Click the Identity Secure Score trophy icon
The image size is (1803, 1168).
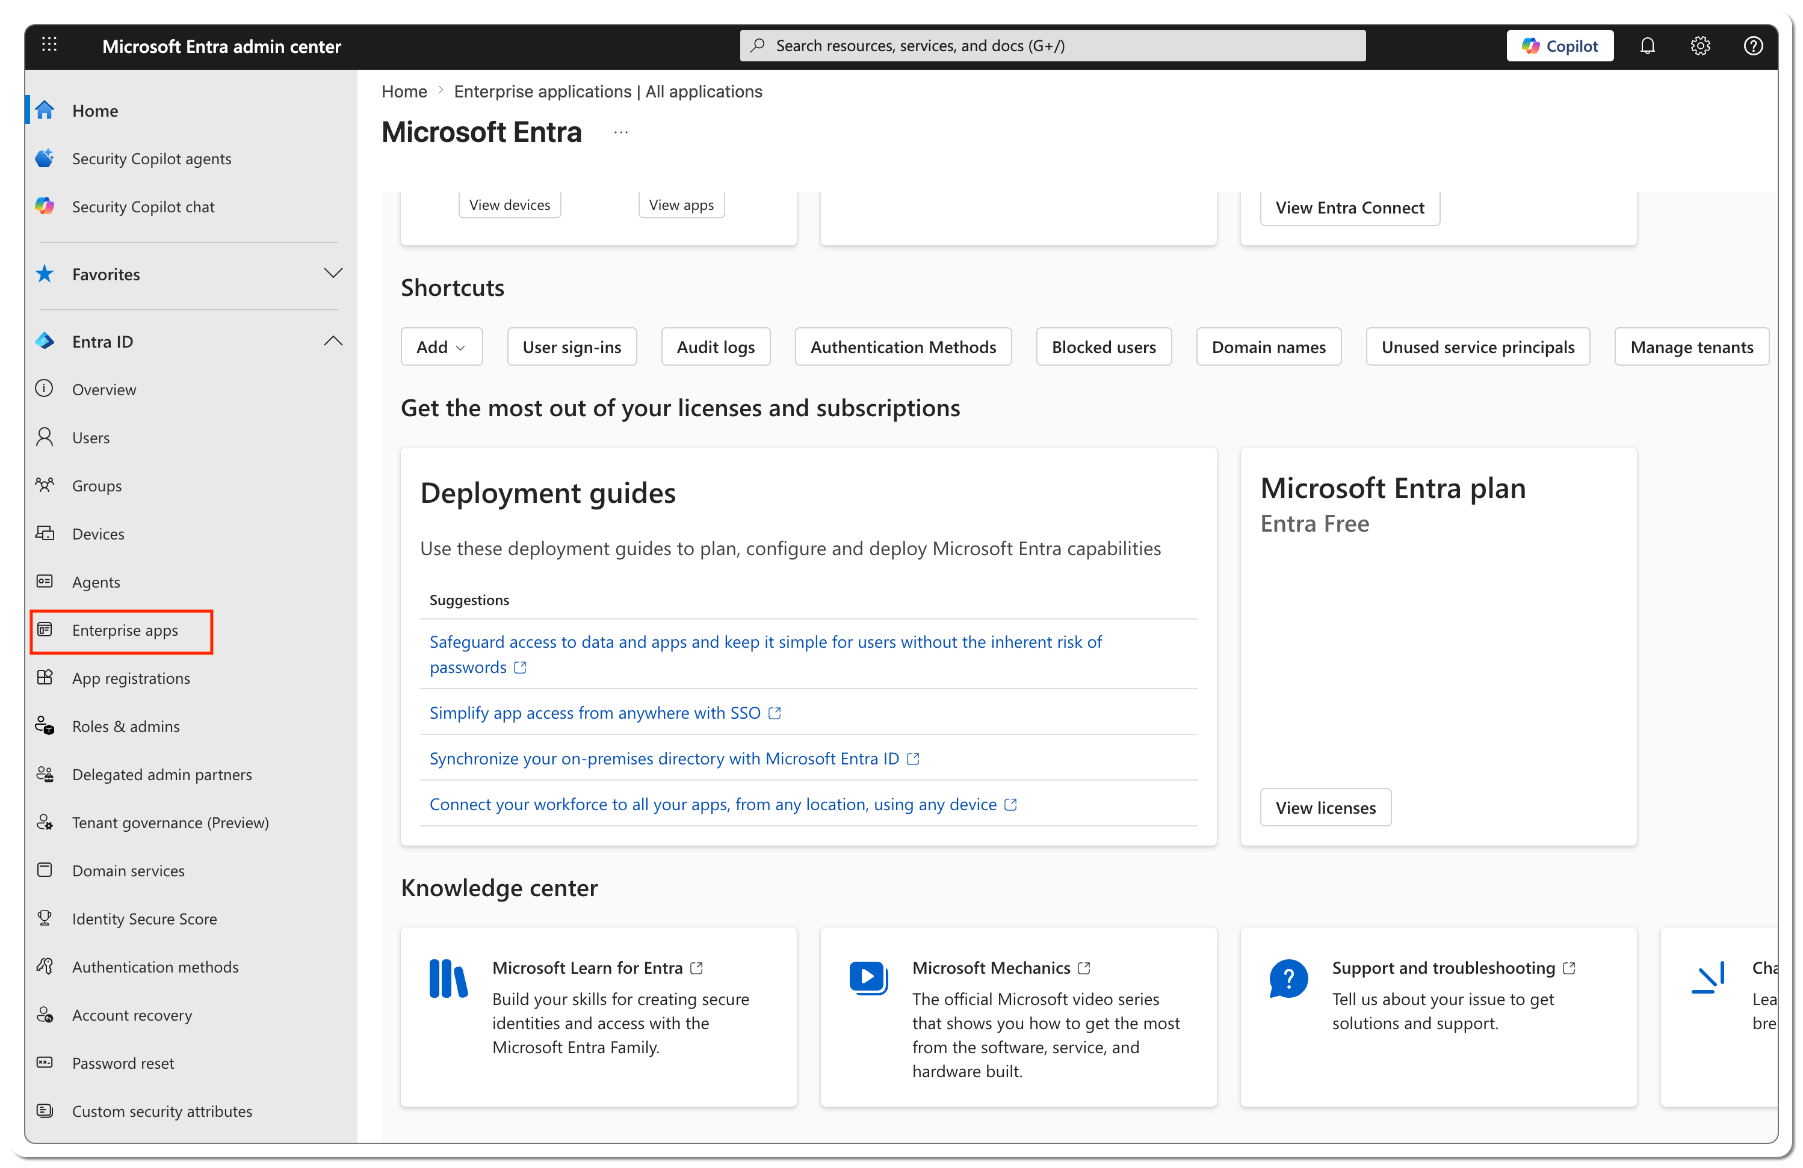[x=45, y=918]
